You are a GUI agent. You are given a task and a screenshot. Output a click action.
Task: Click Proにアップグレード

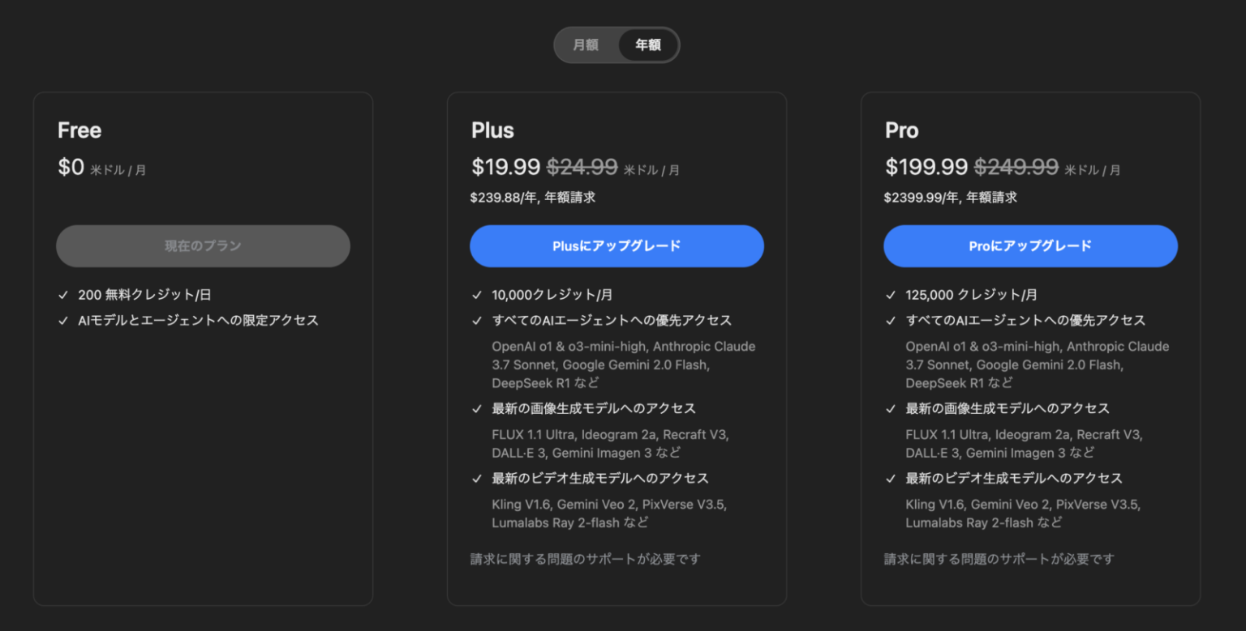click(1030, 245)
